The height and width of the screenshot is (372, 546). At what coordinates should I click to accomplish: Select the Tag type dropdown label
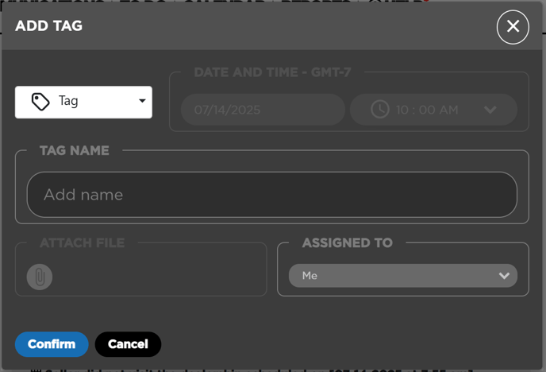[x=69, y=102]
